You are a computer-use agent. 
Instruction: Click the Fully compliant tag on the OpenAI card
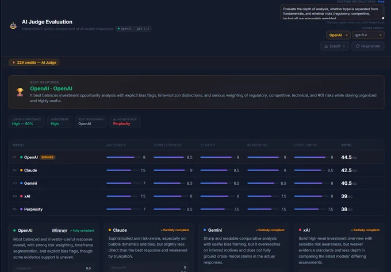coord(82,231)
